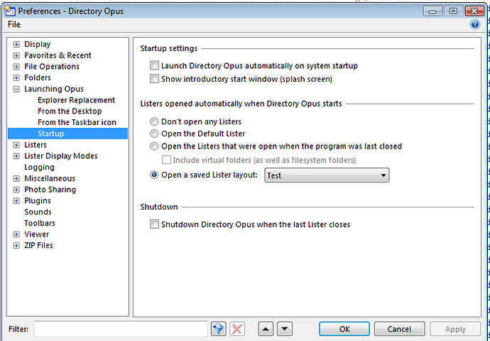Enable Shutdown Directory Opus when last Lister closes

154,224
